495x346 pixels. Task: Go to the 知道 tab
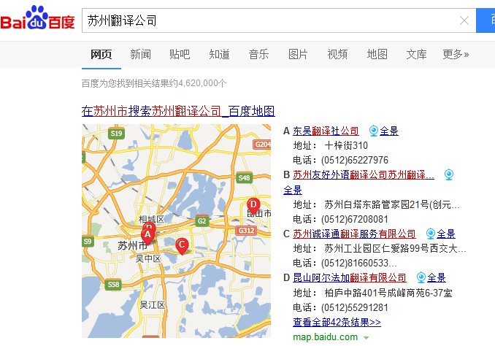[x=219, y=54]
